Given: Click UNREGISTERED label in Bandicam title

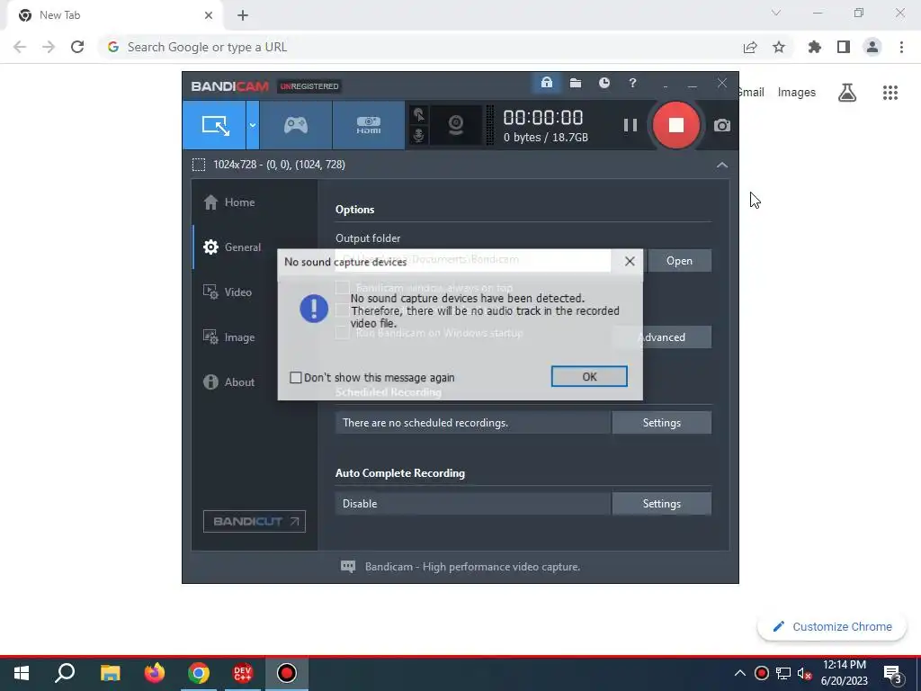Looking at the screenshot, I should pos(309,86).
